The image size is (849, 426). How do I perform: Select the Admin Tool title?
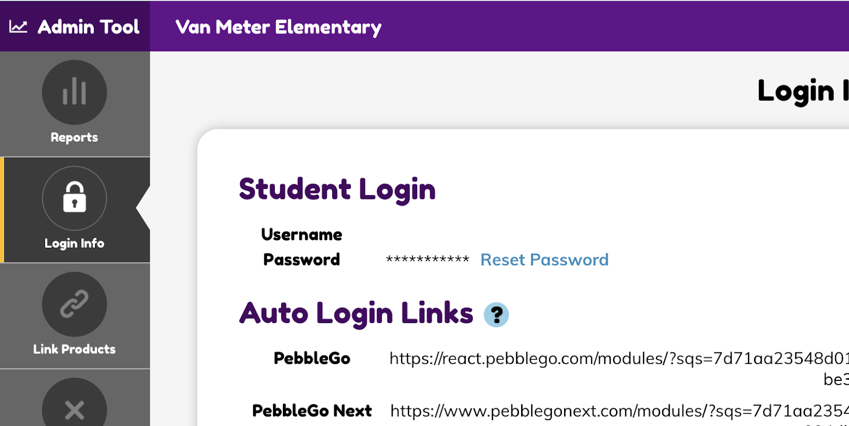[88, 26]
